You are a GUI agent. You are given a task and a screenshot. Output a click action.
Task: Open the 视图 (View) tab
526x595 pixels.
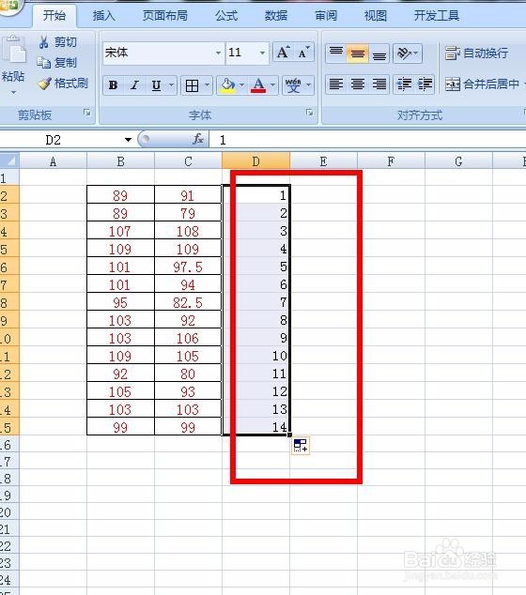(x=376, y=16)
